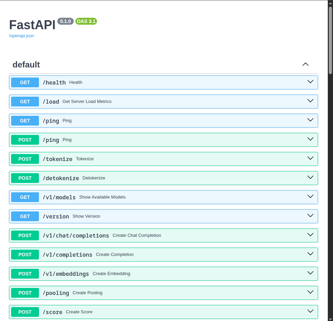Click the OAS 3.1 badge
The width and height of the screenshot is (333, 321).
[x=86, y=21]
